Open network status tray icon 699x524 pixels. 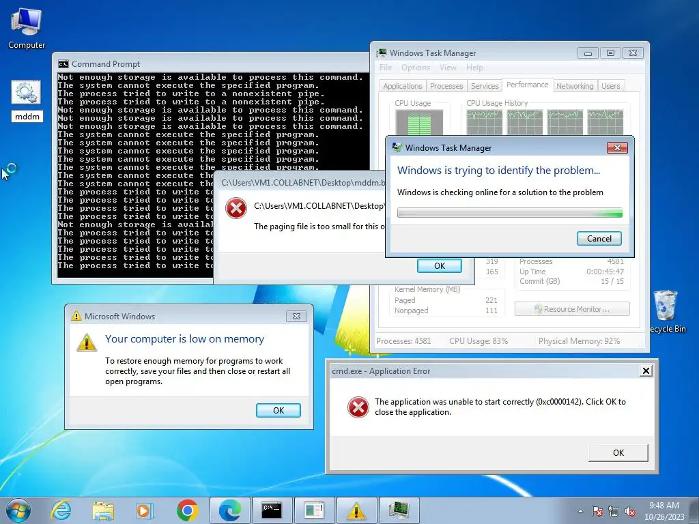pyautogui.click(x=614, y=511)
